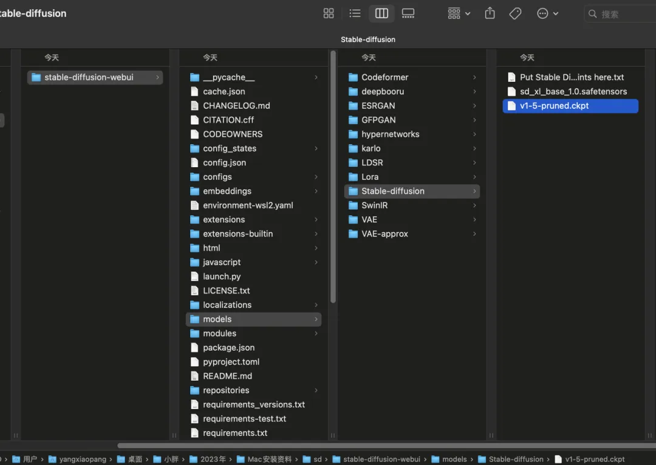Image resolution: width=656 pixels, height=465 pixels.
Task: Click the configs folder icon
Action: pos(194,177)
